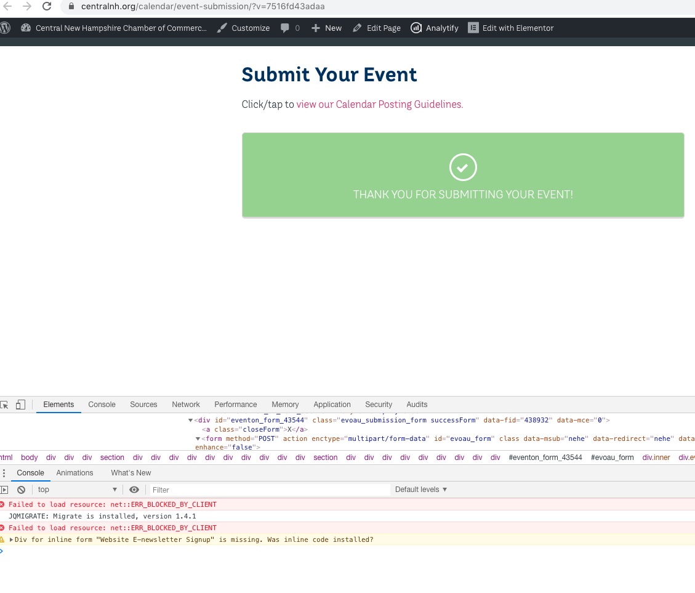
Task: Open the 'Default levels' log dropdown
Action: [421, 490]
